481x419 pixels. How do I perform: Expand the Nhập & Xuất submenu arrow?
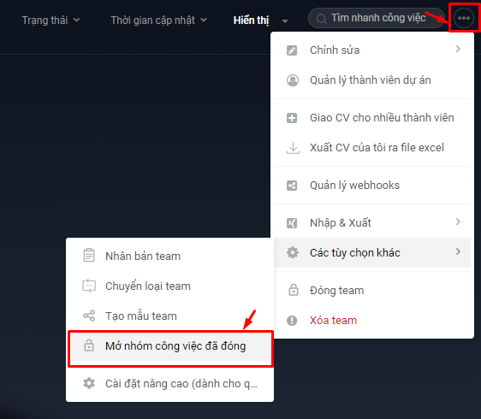point(458,221)
